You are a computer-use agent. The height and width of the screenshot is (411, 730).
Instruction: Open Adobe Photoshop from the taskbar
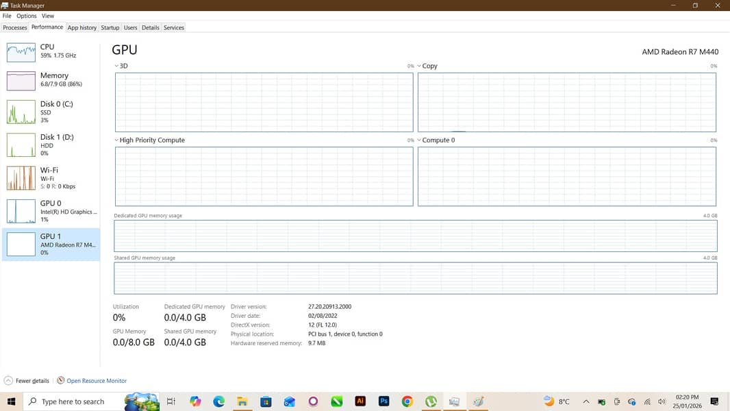coord(384,401)
